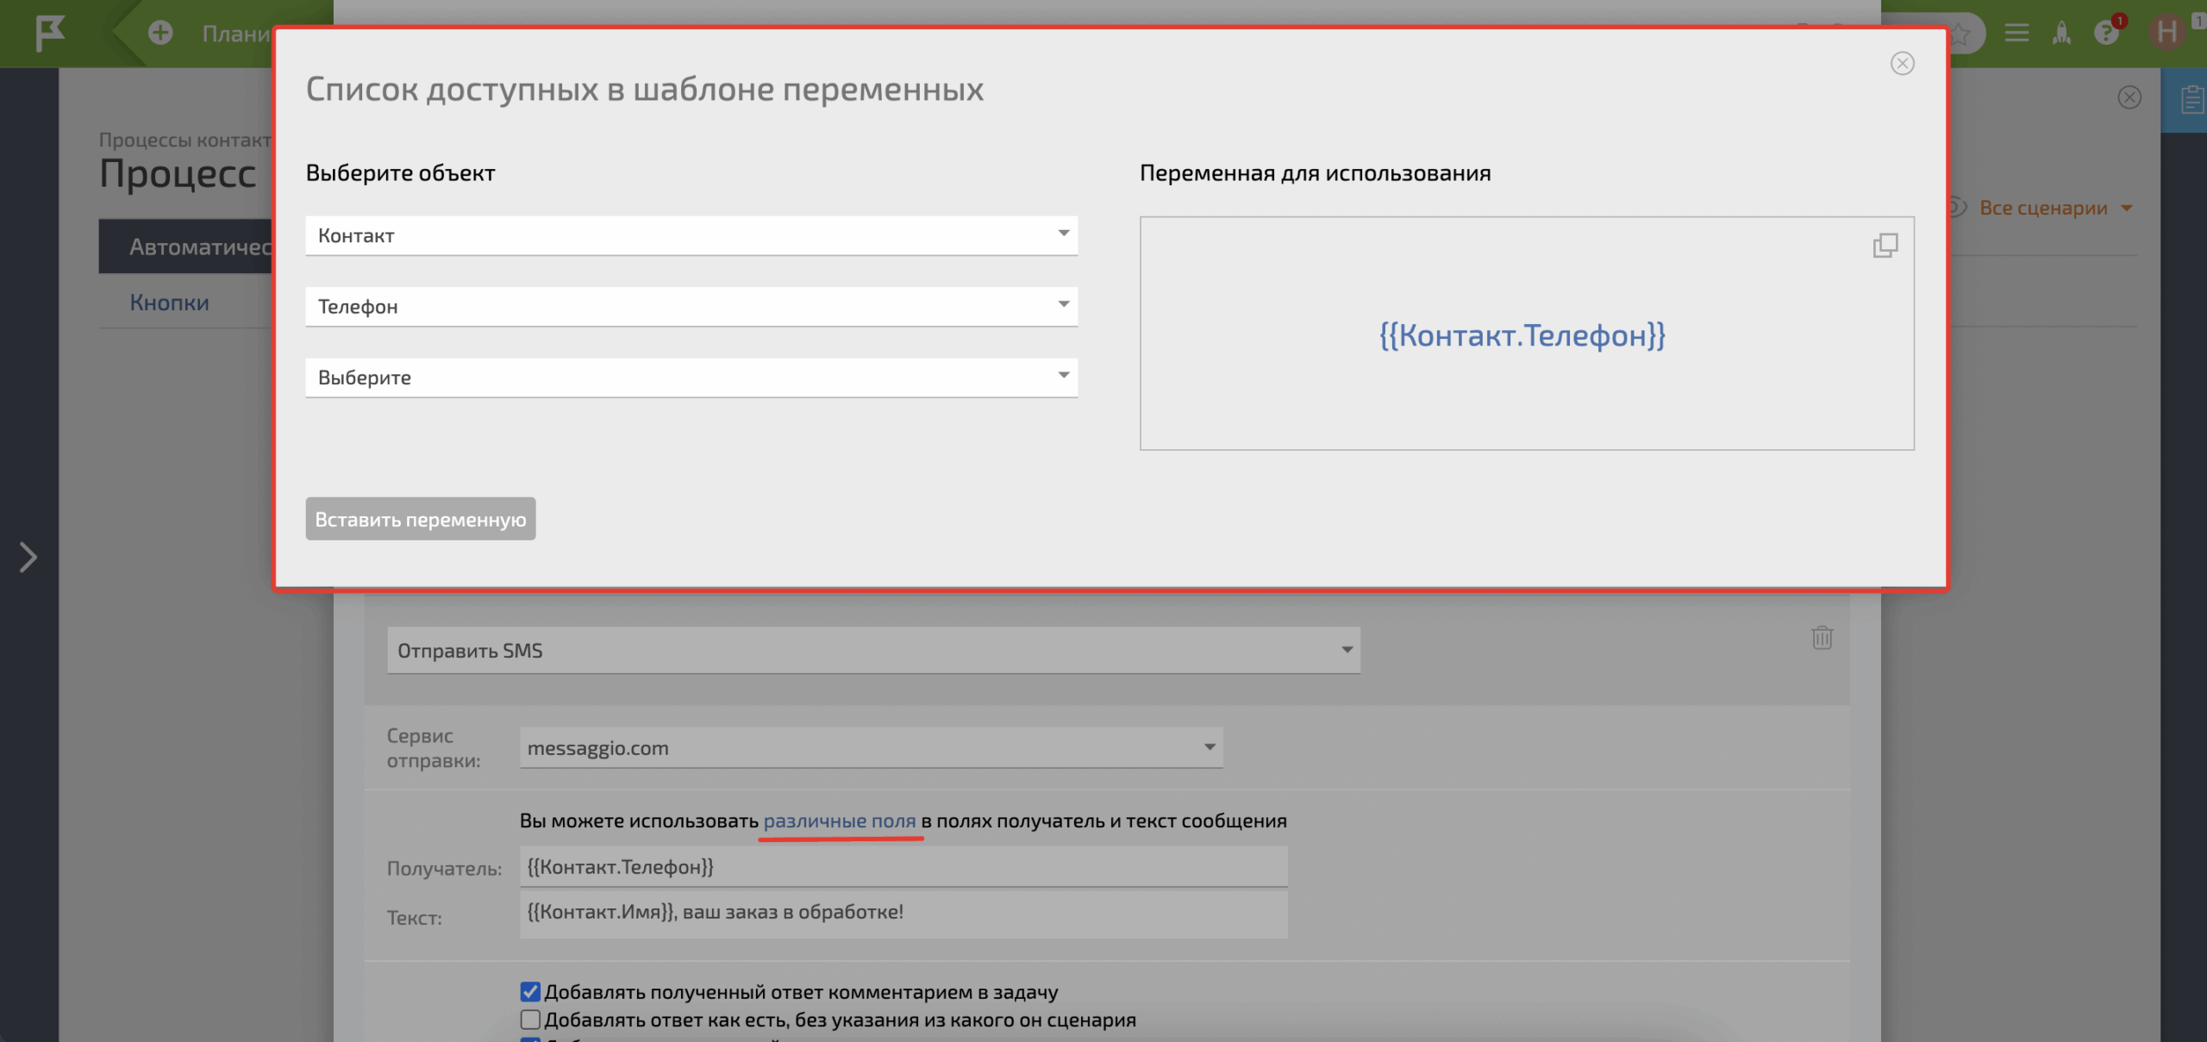The width and height of the screenshot is (2207, 1042).
Task: Open the user avatar Н
Action: coord(2166,34)
